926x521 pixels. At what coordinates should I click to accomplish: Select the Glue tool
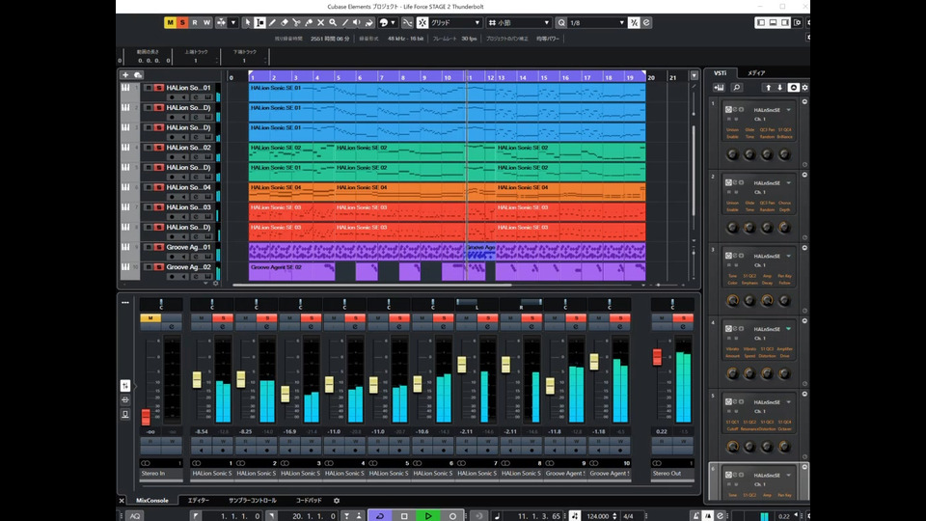(309, 22)
